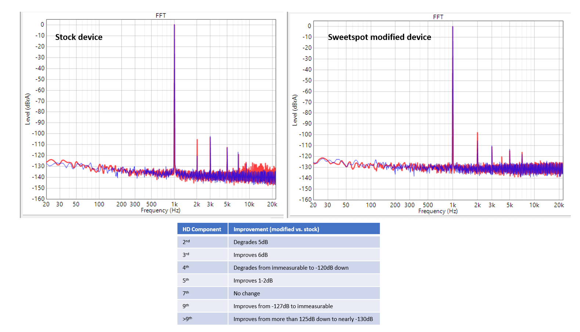Screen dimensions: 580x332
Task: Click the '>9th' harmonic row cell
Action: [x=202, y=319]
